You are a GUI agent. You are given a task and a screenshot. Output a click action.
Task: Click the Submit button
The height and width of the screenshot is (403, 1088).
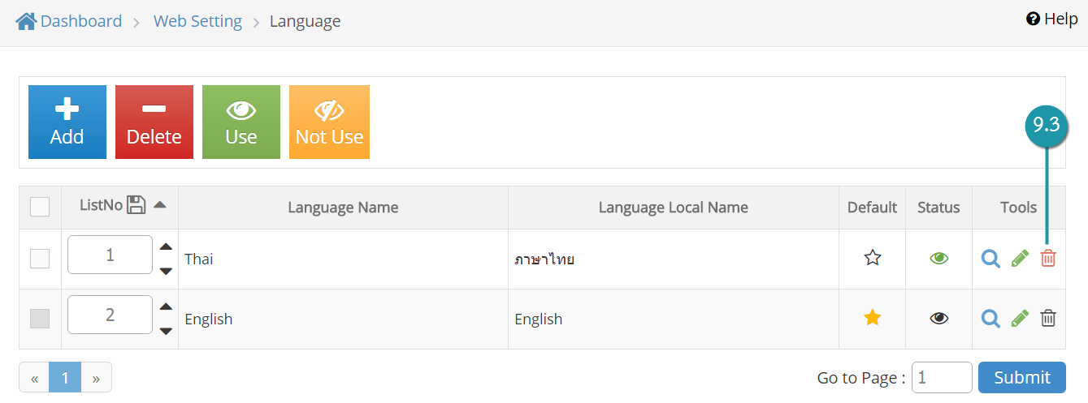[1022, 377]
